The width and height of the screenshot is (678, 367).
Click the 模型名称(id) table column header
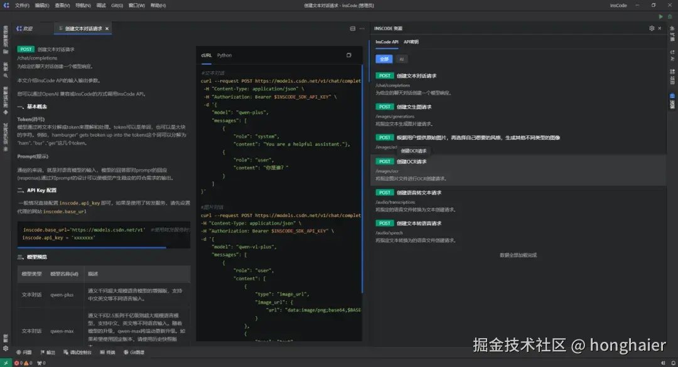click(64, 274)
